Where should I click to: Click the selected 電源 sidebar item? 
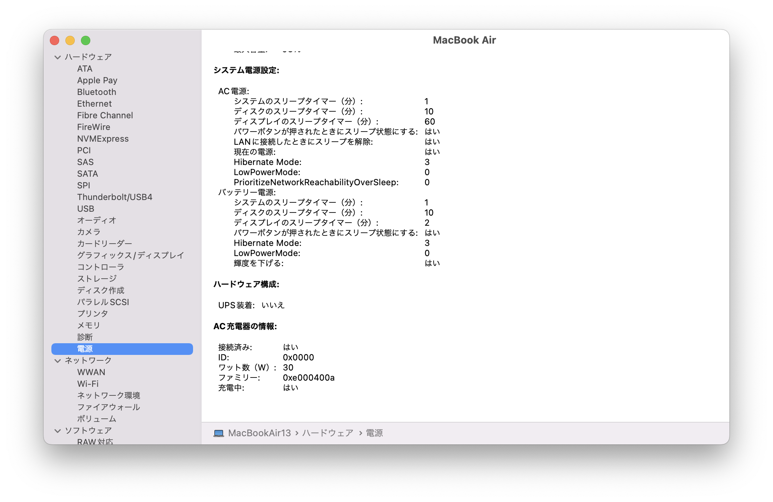tap(122, 349)
